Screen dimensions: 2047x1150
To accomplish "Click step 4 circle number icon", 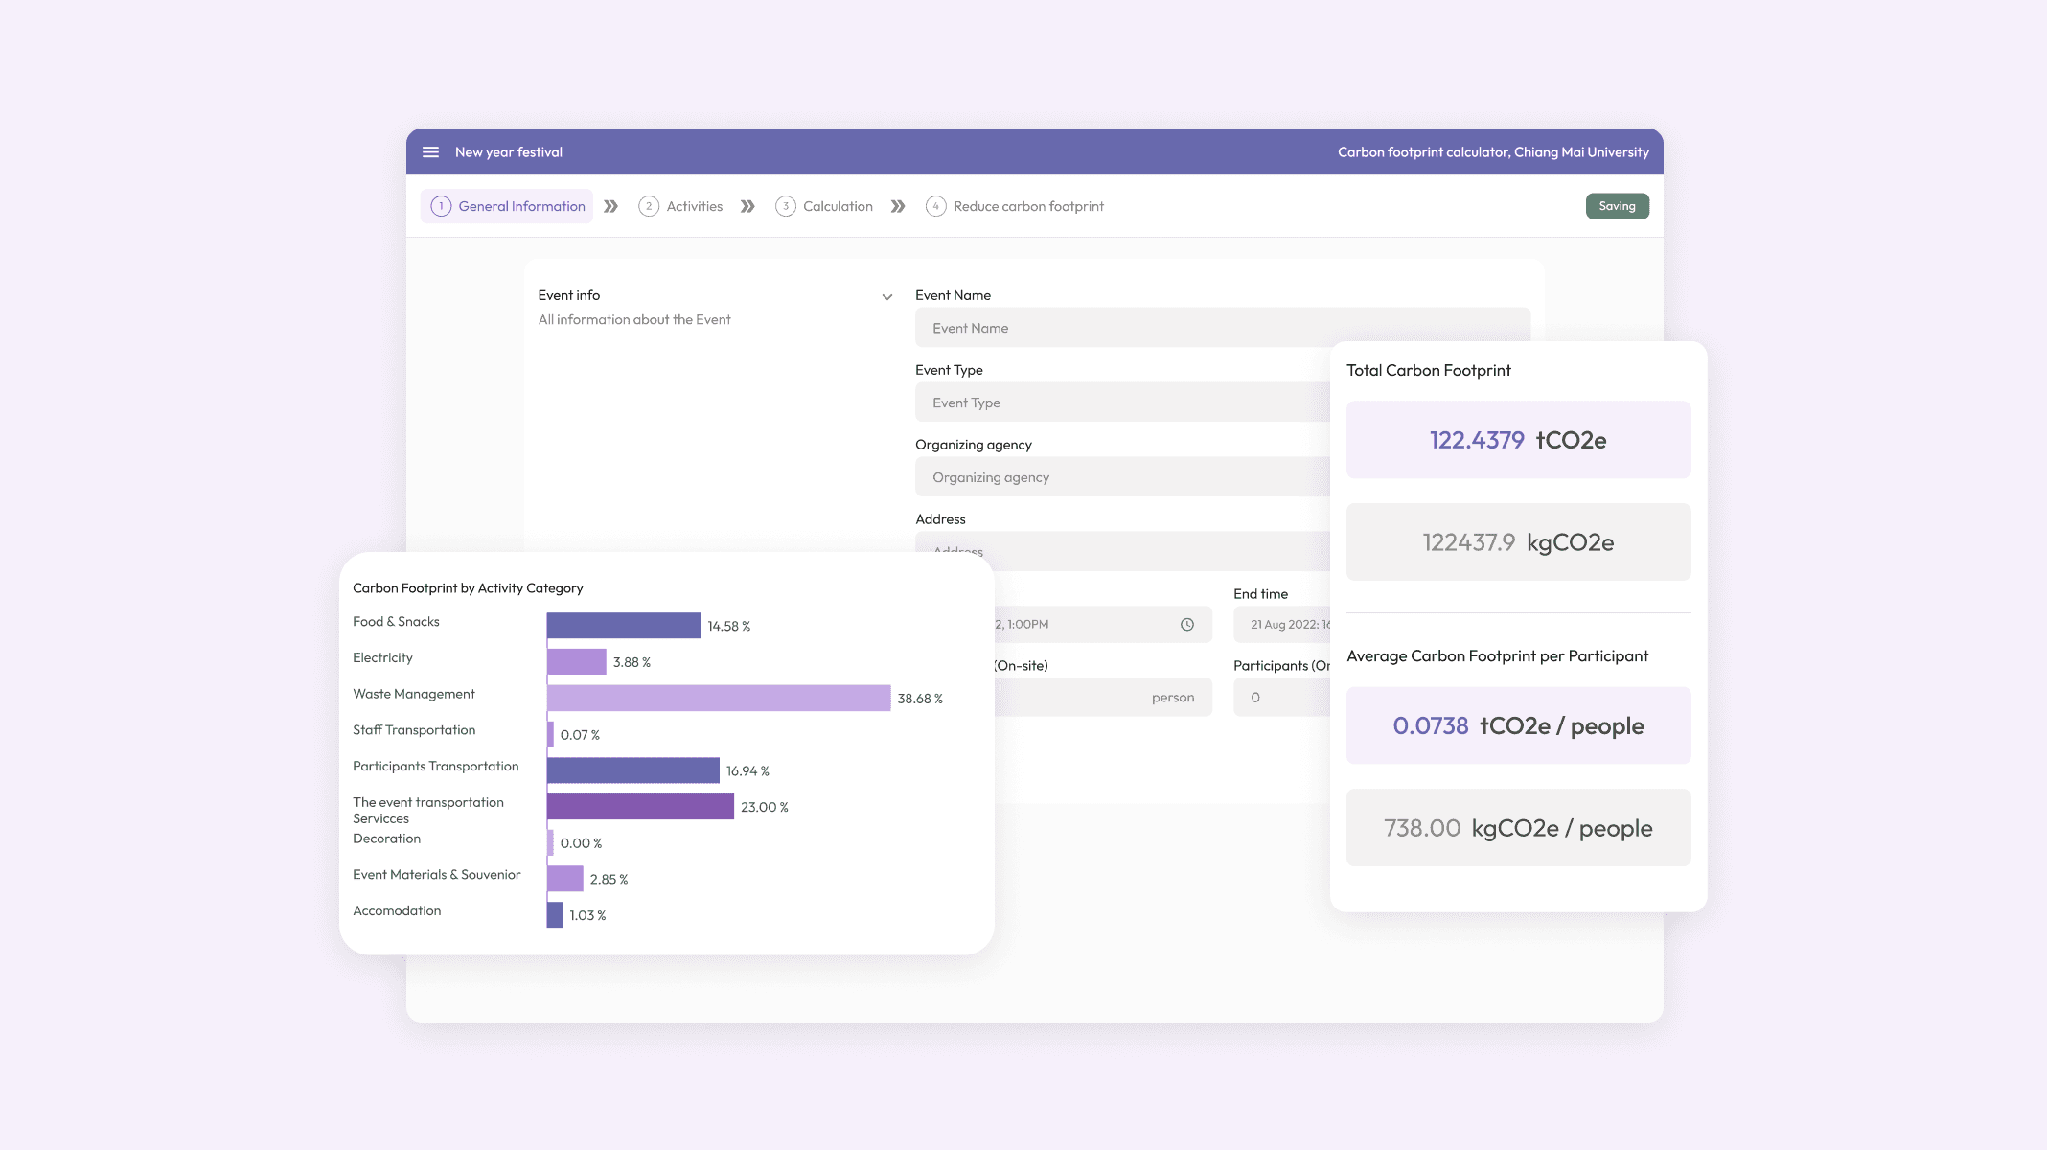I will (936, 206).
